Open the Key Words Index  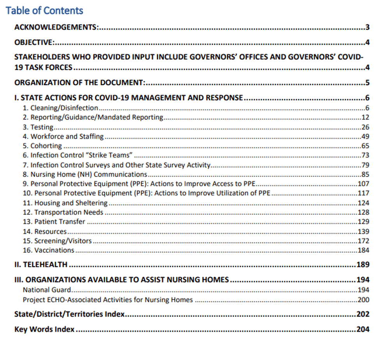point(44,329)
